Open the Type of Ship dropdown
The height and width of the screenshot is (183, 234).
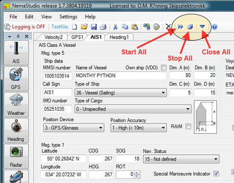[x=120, y=93]
